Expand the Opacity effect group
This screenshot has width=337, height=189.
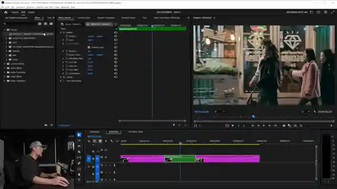61,77
